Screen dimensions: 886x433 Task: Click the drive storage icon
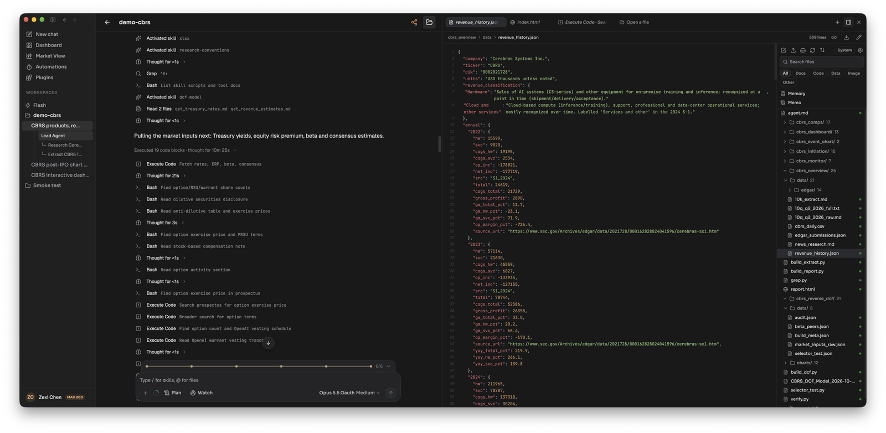803,50
